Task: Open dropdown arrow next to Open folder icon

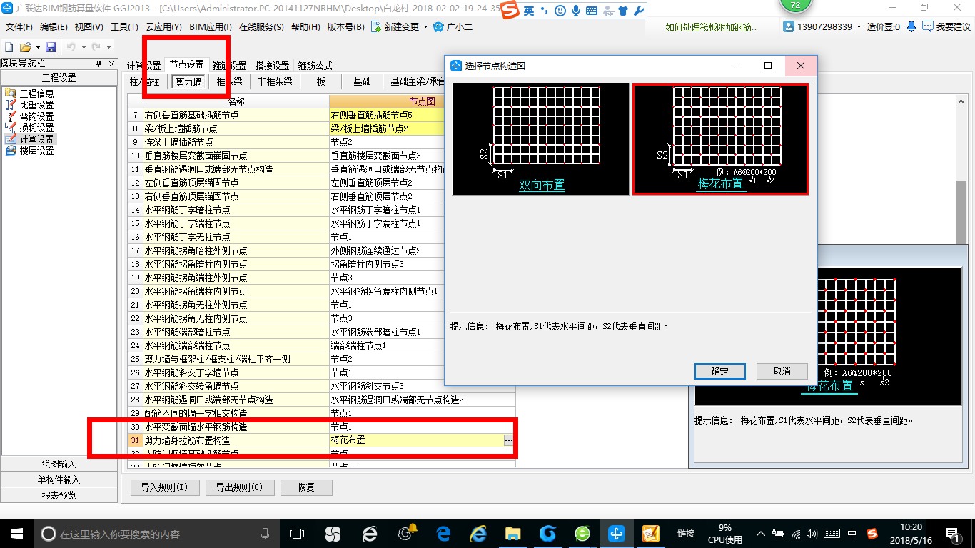Action: (38, 47)
